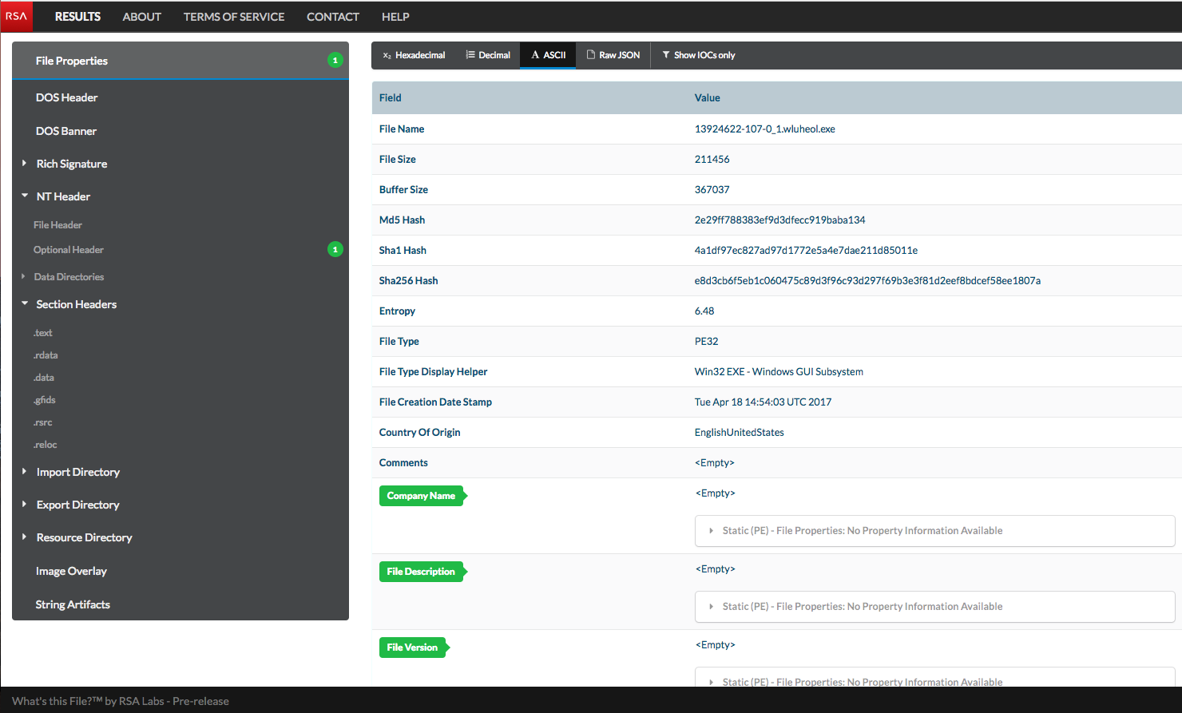This screenshot has height=713, width=1182.
Task: Click the RSA logo
Action: [x=16, y=16]
